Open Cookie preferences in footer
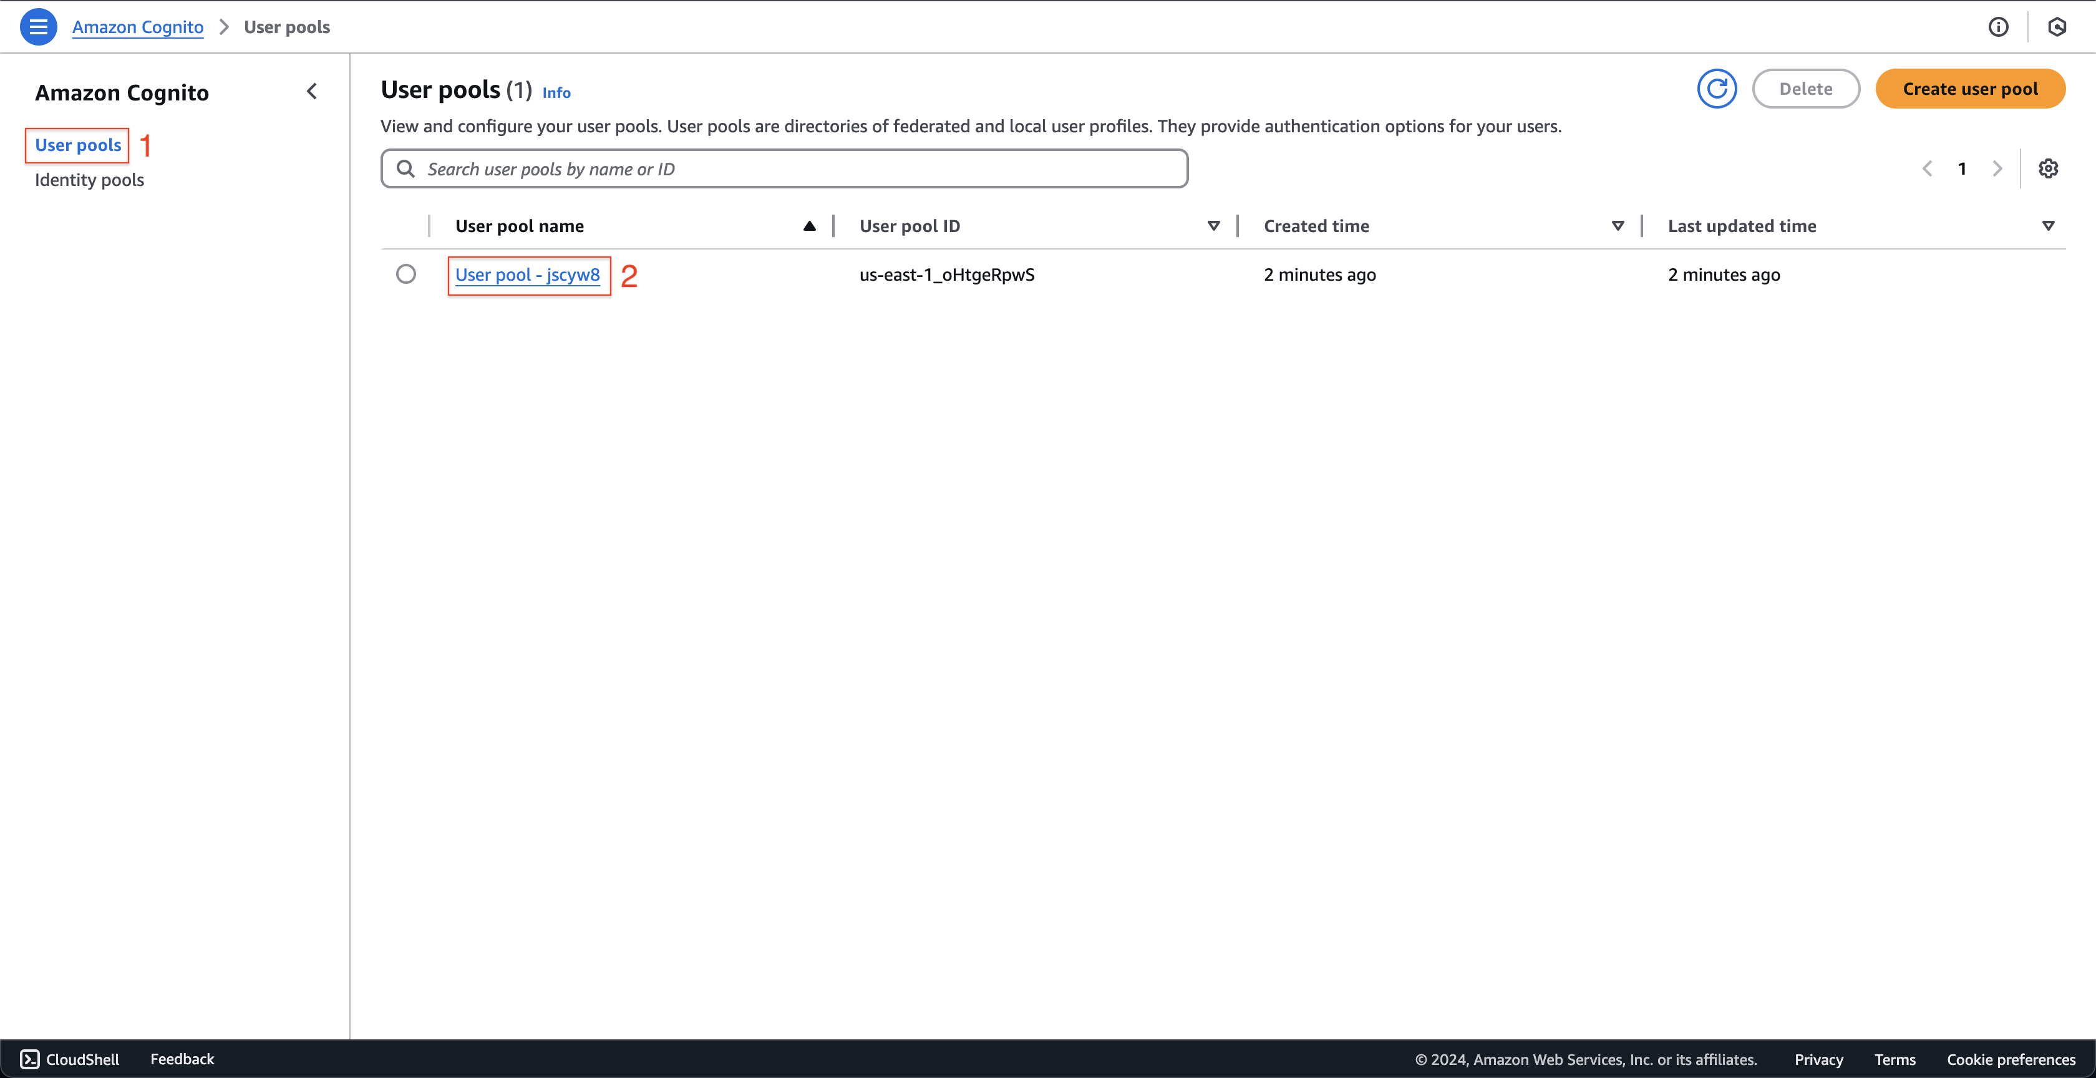This screenshot has height=1078, width=2096. 2011,1059
